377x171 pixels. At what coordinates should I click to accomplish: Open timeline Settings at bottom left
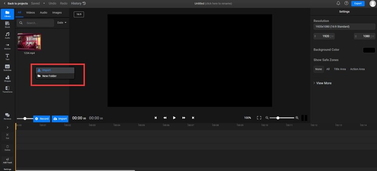pos(7,169)
